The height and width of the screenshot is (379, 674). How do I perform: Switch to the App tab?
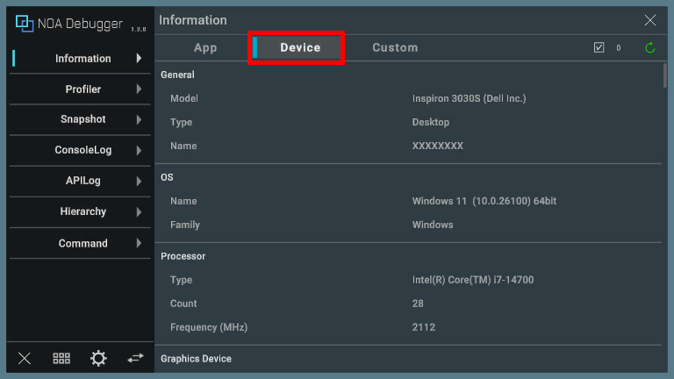pyautogui.click(x=205, y=48)
